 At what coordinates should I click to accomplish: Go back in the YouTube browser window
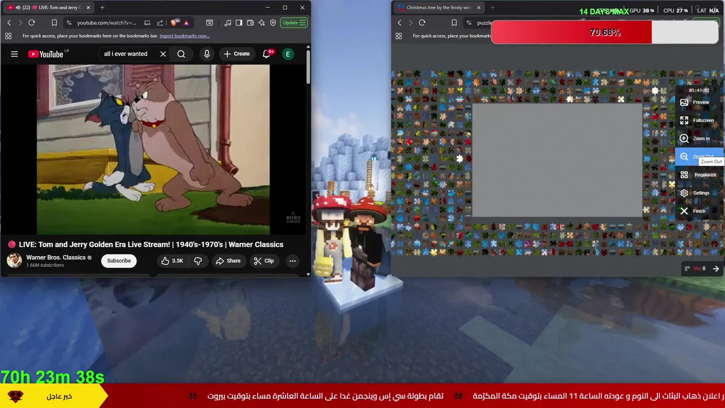coord(9,23)
